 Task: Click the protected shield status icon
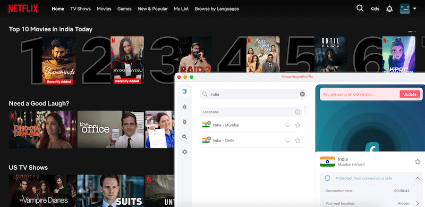pos(327,178)
